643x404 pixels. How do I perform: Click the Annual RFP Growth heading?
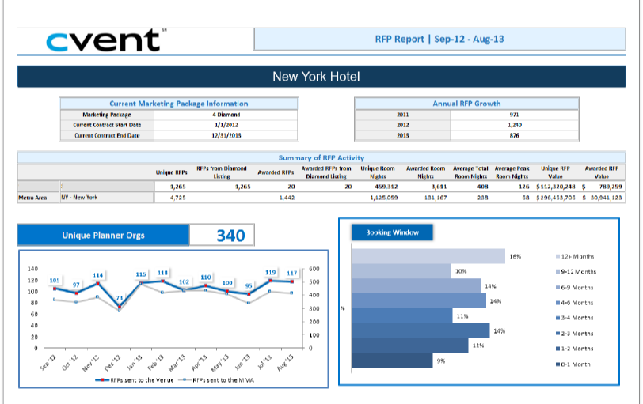pos(466,104)
